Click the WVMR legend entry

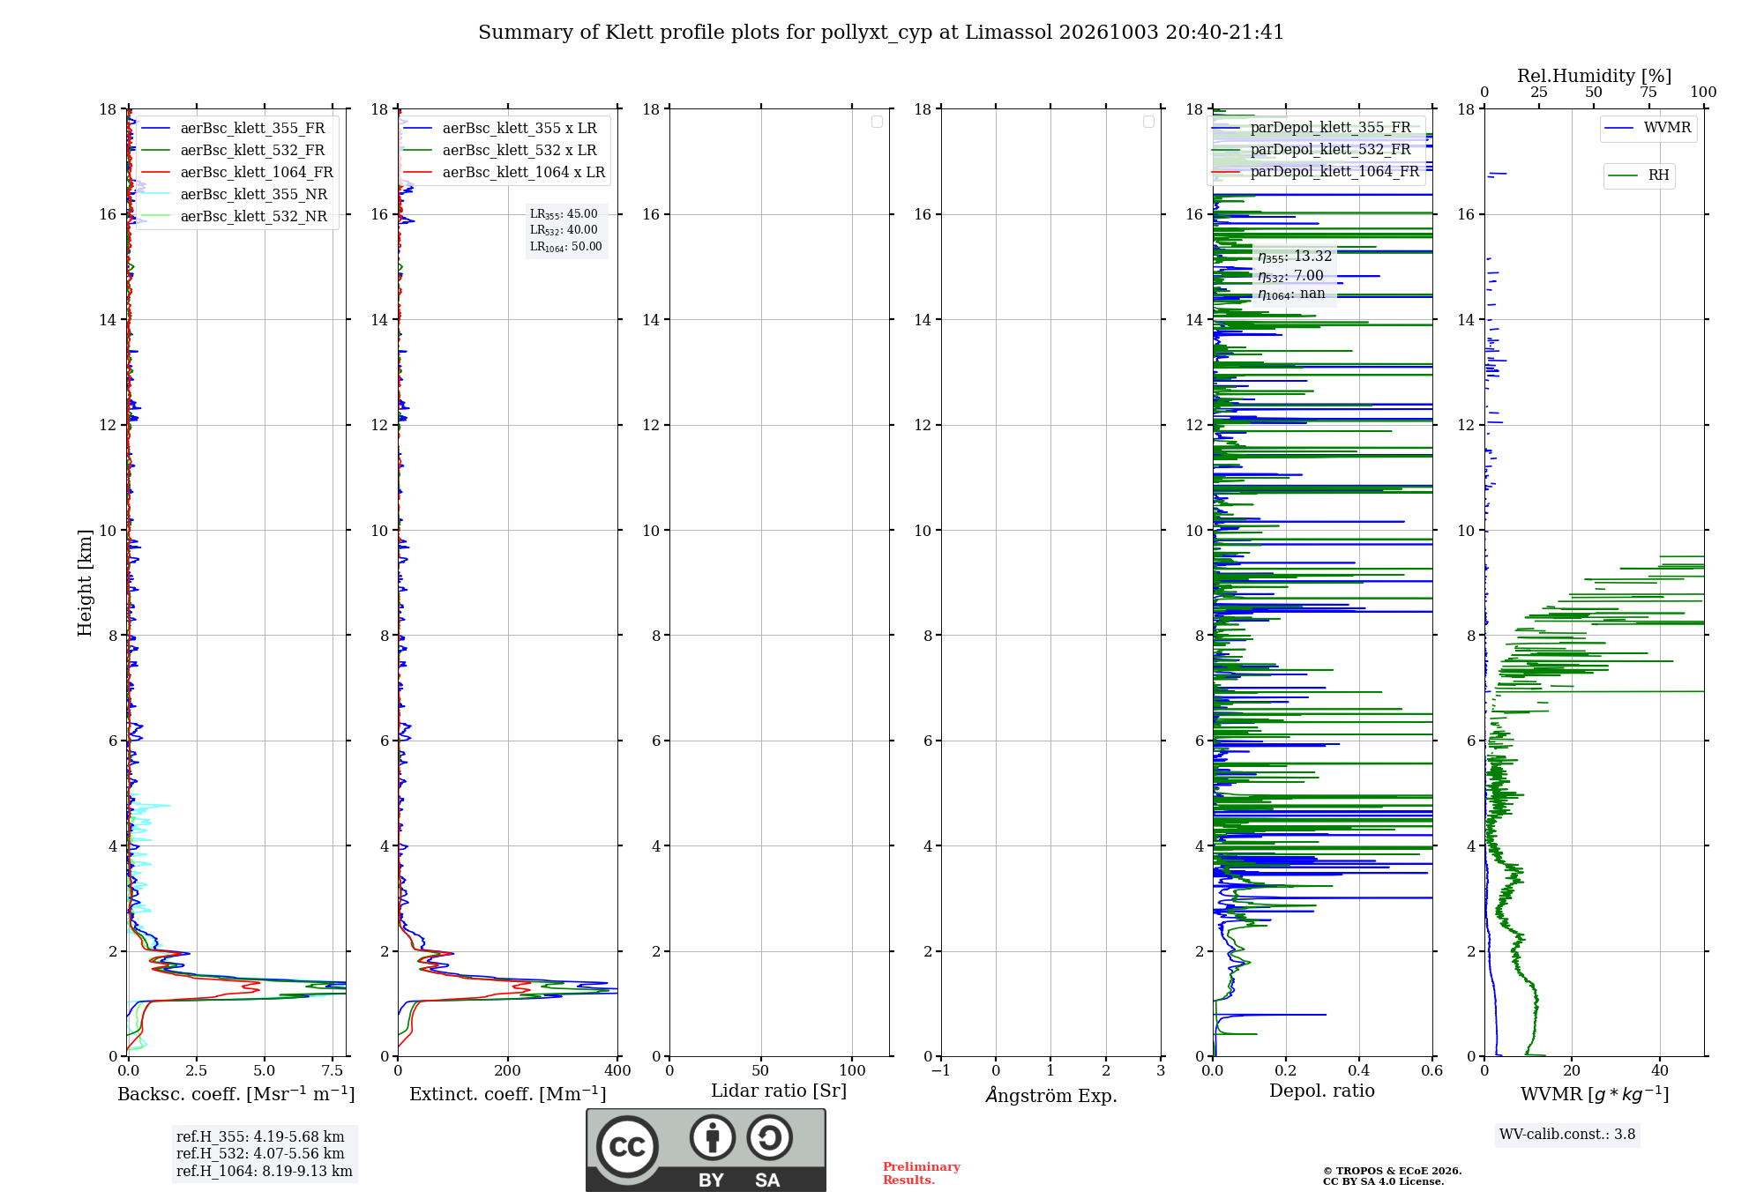pyautogui.click(x=1648, y=128)
